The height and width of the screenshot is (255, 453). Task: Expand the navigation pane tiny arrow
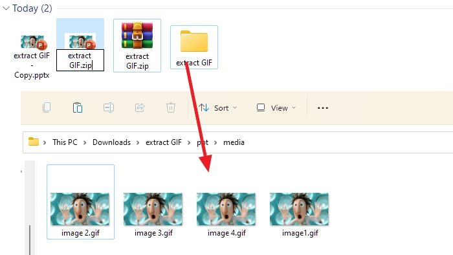(x=21, y=172)
